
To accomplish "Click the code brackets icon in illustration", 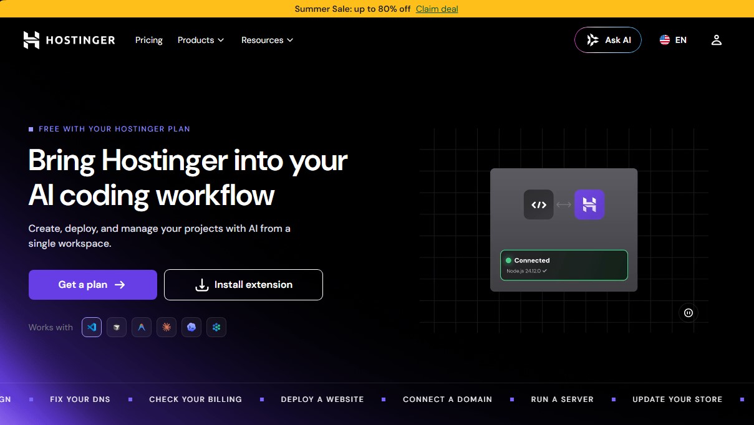I will 539,204.
